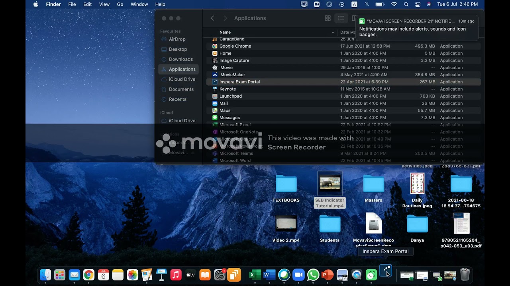Image resolution: width=510 pixels, height=286 pixels.
Task: Click the date and time clock
Action: coord(457,4)
